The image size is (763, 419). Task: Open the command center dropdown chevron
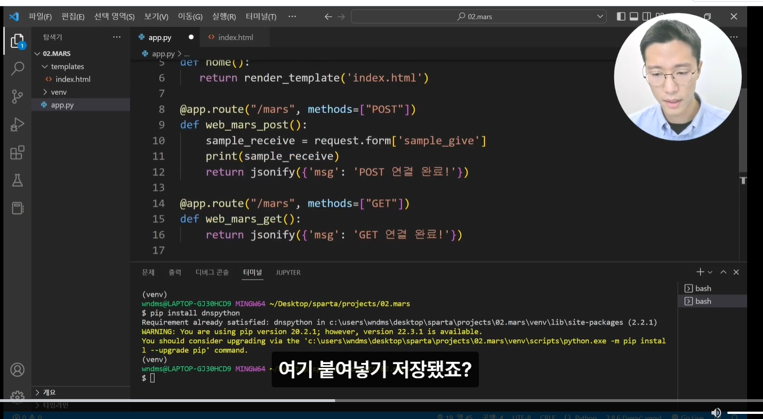tap(600, 16)
